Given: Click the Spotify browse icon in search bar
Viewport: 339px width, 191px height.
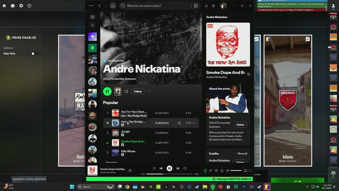Looking at the screenshot, I should (x=196, y=6).
